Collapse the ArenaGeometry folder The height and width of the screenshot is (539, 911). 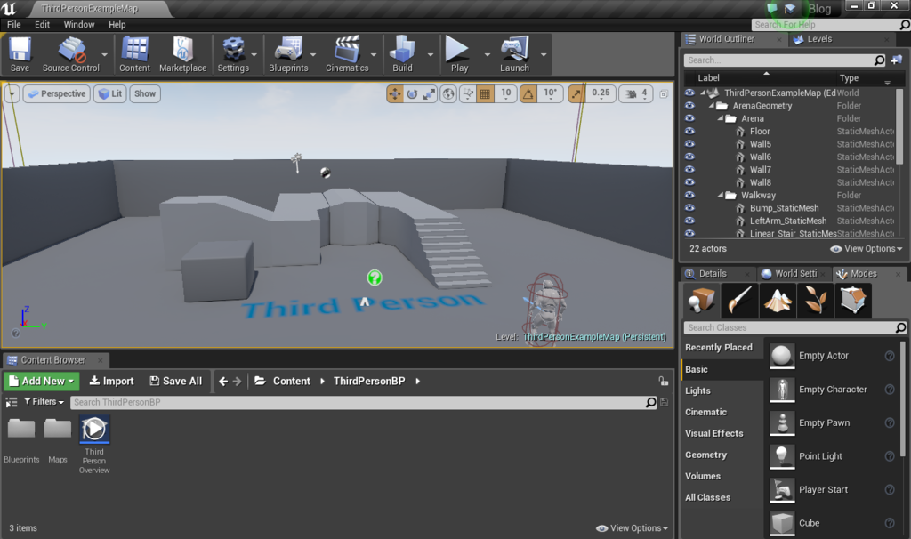(711, 106)
